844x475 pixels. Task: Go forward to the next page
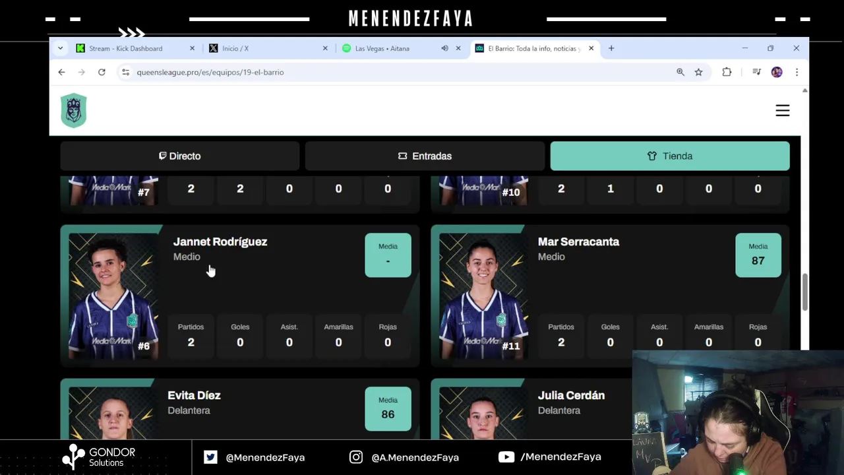82,72
